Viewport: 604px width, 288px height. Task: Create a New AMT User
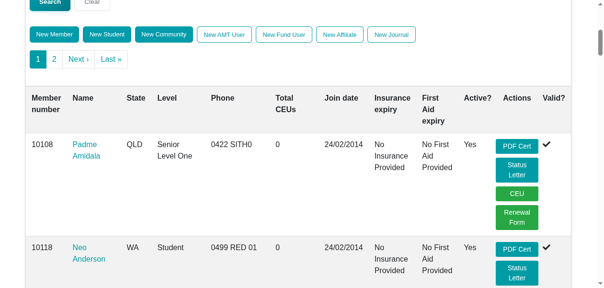pyautogui.click(x=224, y=34)
